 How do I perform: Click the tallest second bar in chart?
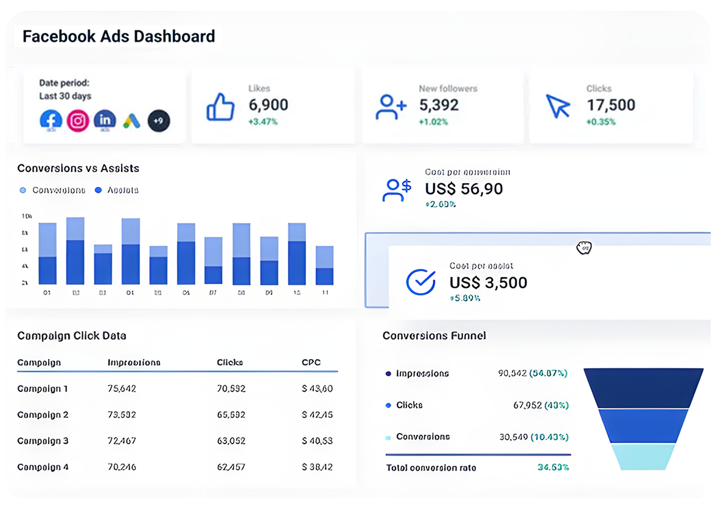[x=75, y=251]
